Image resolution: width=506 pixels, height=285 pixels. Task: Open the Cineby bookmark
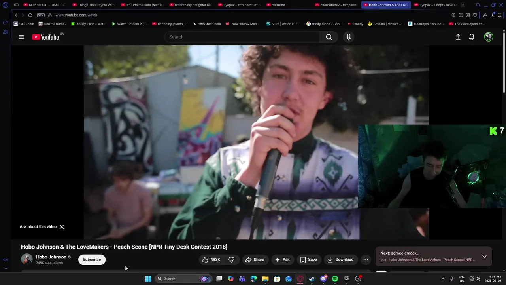(x=355, y=24)
